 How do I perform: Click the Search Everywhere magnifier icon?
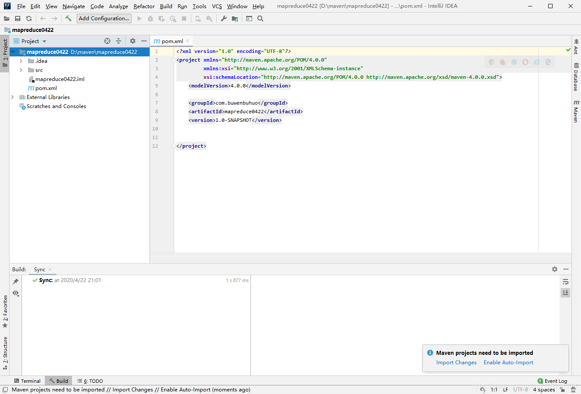coord(260,19)
